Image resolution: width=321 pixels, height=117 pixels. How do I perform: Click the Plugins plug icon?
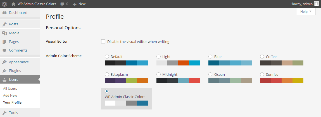click(x=4, y=71)
